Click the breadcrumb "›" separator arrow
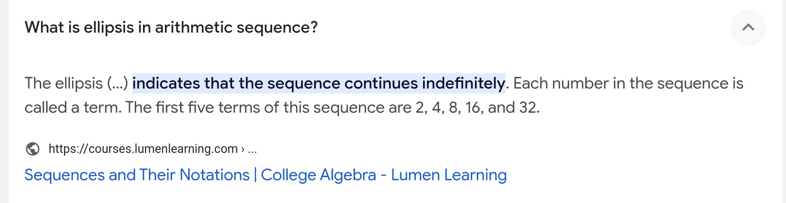Image resolution: width=786 pixels, height=203 pixels. coord(243,148)
